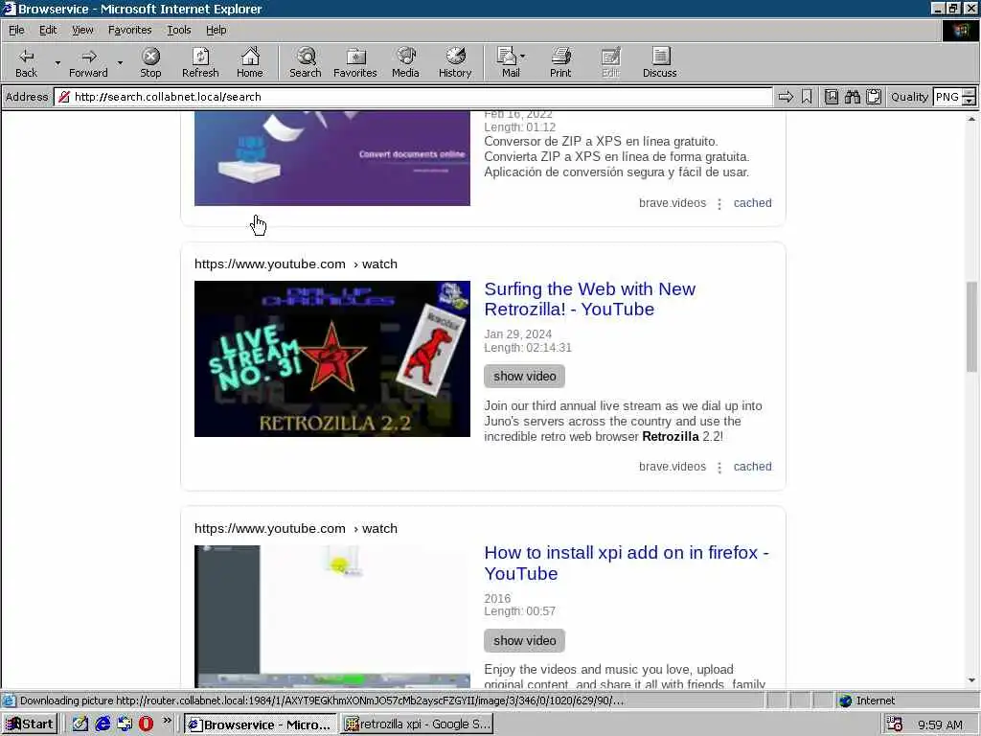
Task: Switch to retrozilla xpi Google taskbar window
Action: pos(418,724)
